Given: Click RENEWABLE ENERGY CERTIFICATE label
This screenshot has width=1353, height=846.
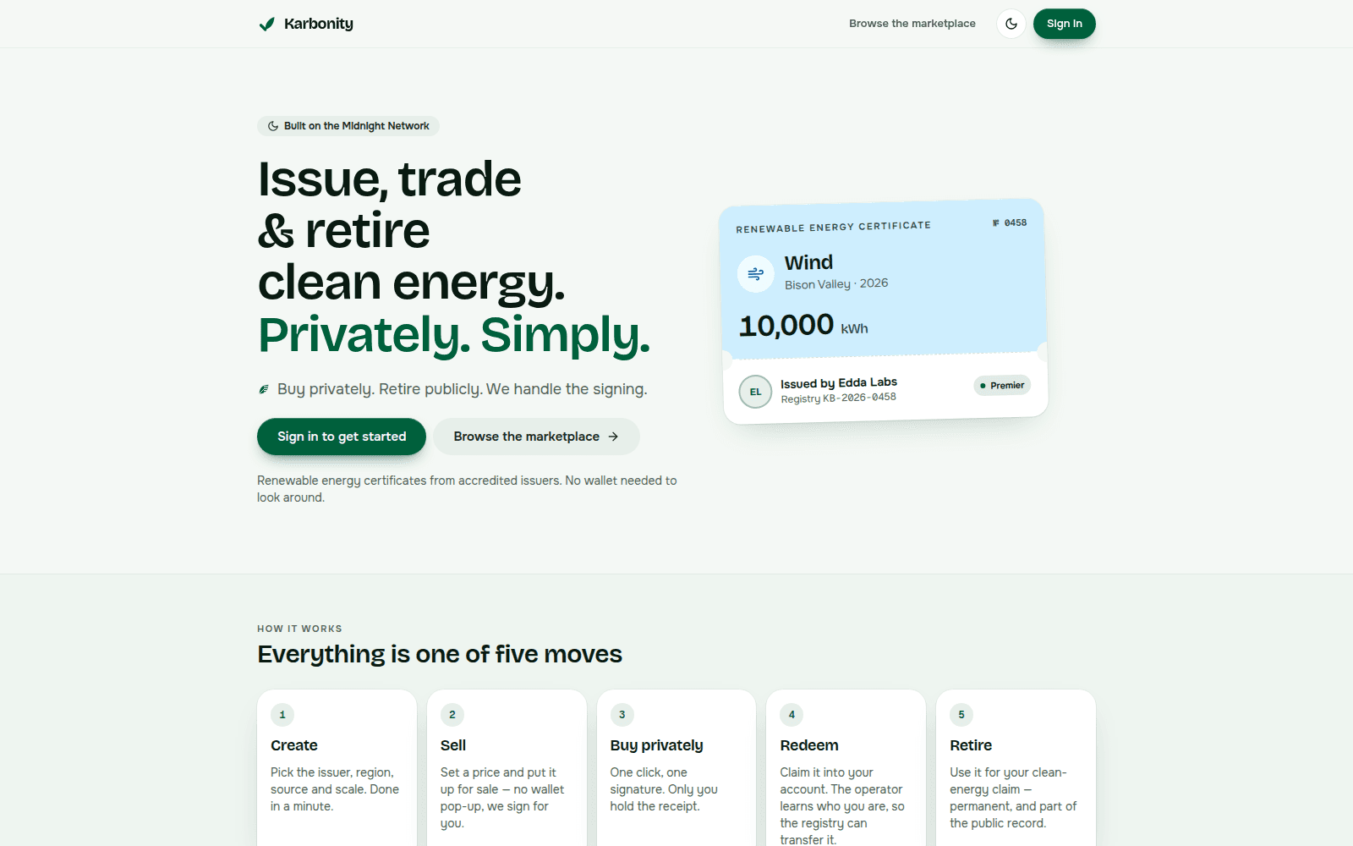Looking at the screenshot, I should (x=834, y=227).
